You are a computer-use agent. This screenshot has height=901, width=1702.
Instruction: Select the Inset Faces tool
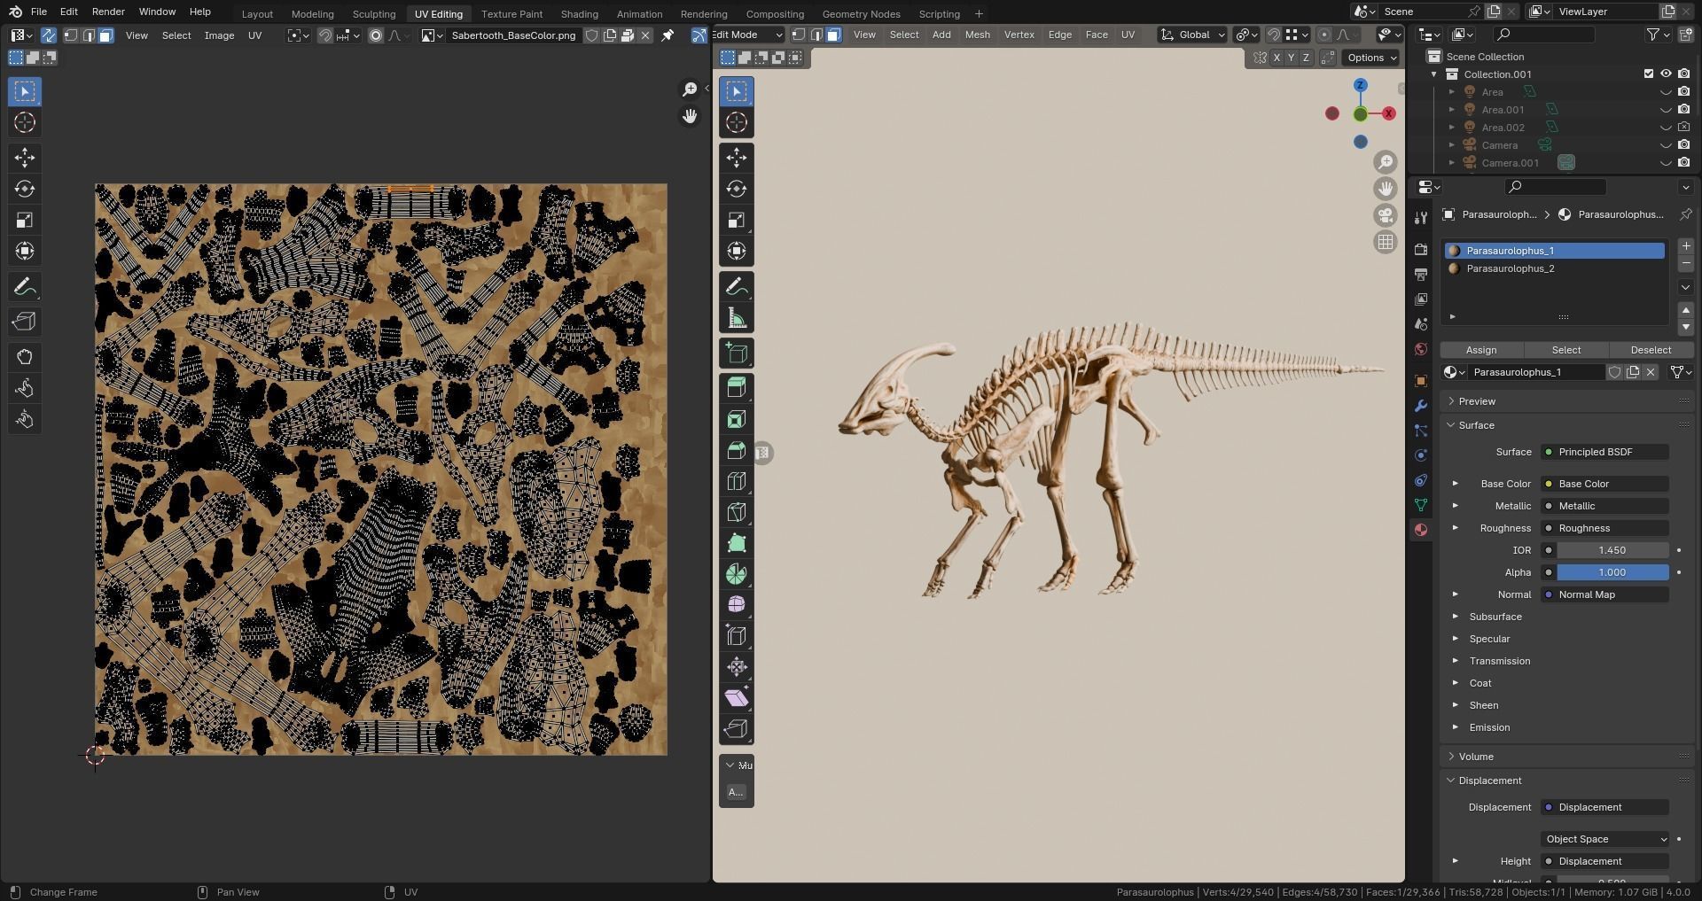(737, 419)
